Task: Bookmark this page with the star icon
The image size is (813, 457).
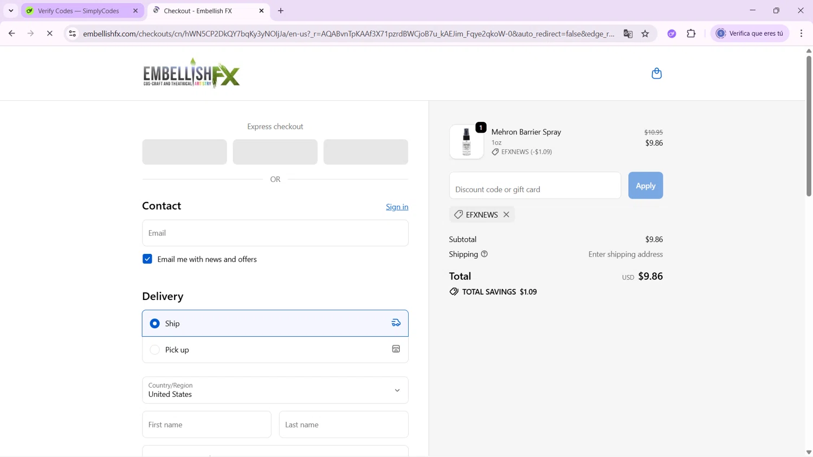Action: click(645, 34)
